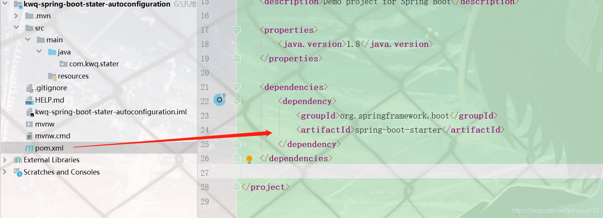The height and width of the screenshot is (218, 603).
Task: Click the Scratches and Consoles icon
Action: pos(18,172)
